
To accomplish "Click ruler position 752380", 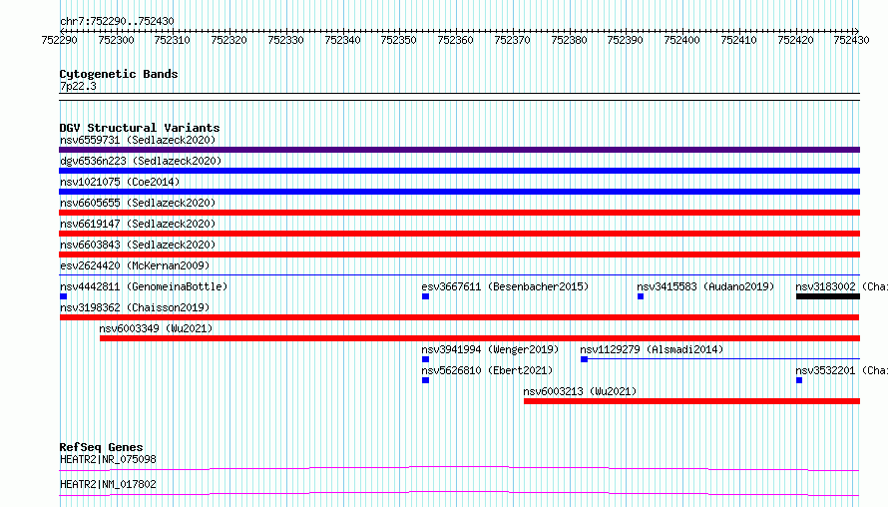I will [569, 40].
